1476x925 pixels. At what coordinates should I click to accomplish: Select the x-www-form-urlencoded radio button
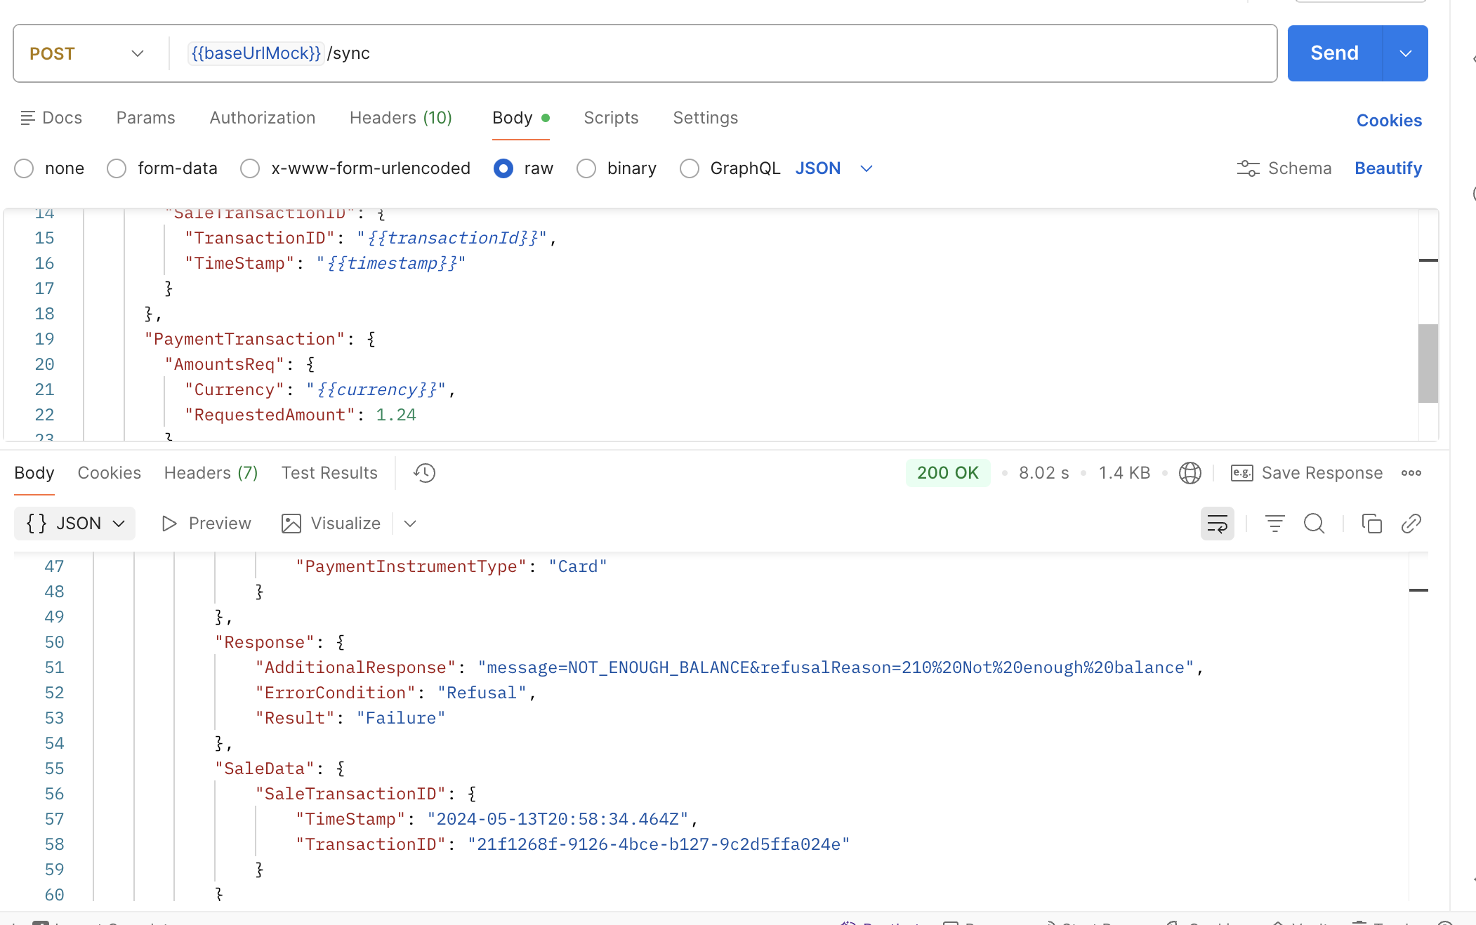[250, 168]
